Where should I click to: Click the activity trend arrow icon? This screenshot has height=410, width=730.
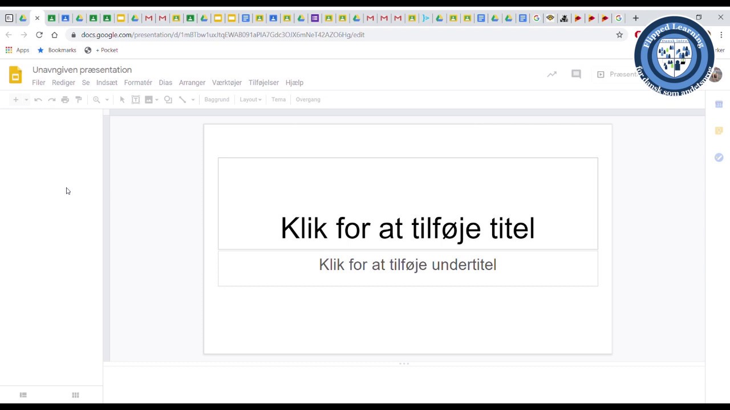[x=551, y=74]
